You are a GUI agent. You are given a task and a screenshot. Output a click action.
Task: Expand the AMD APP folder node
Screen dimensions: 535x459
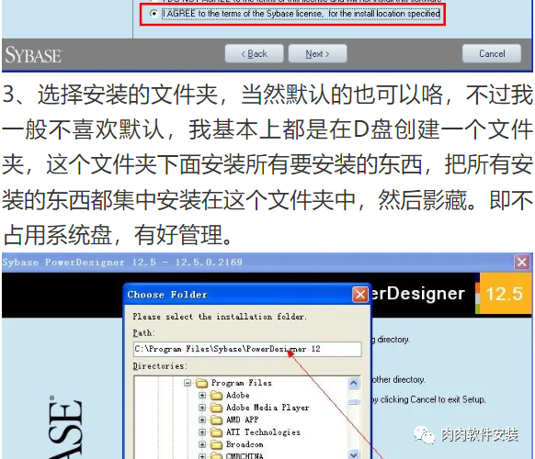[x=202, y=420]
